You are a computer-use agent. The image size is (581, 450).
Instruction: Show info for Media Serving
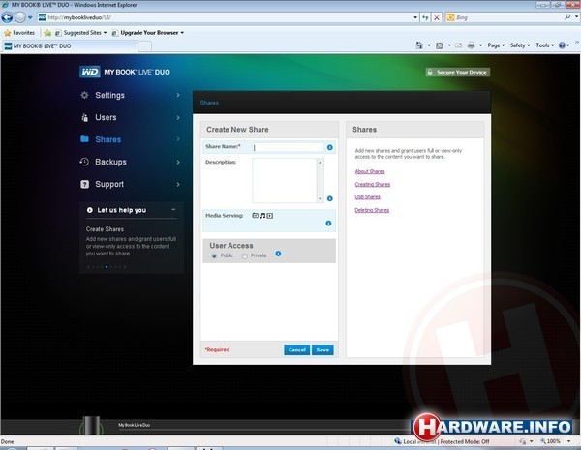click(328, 224)
